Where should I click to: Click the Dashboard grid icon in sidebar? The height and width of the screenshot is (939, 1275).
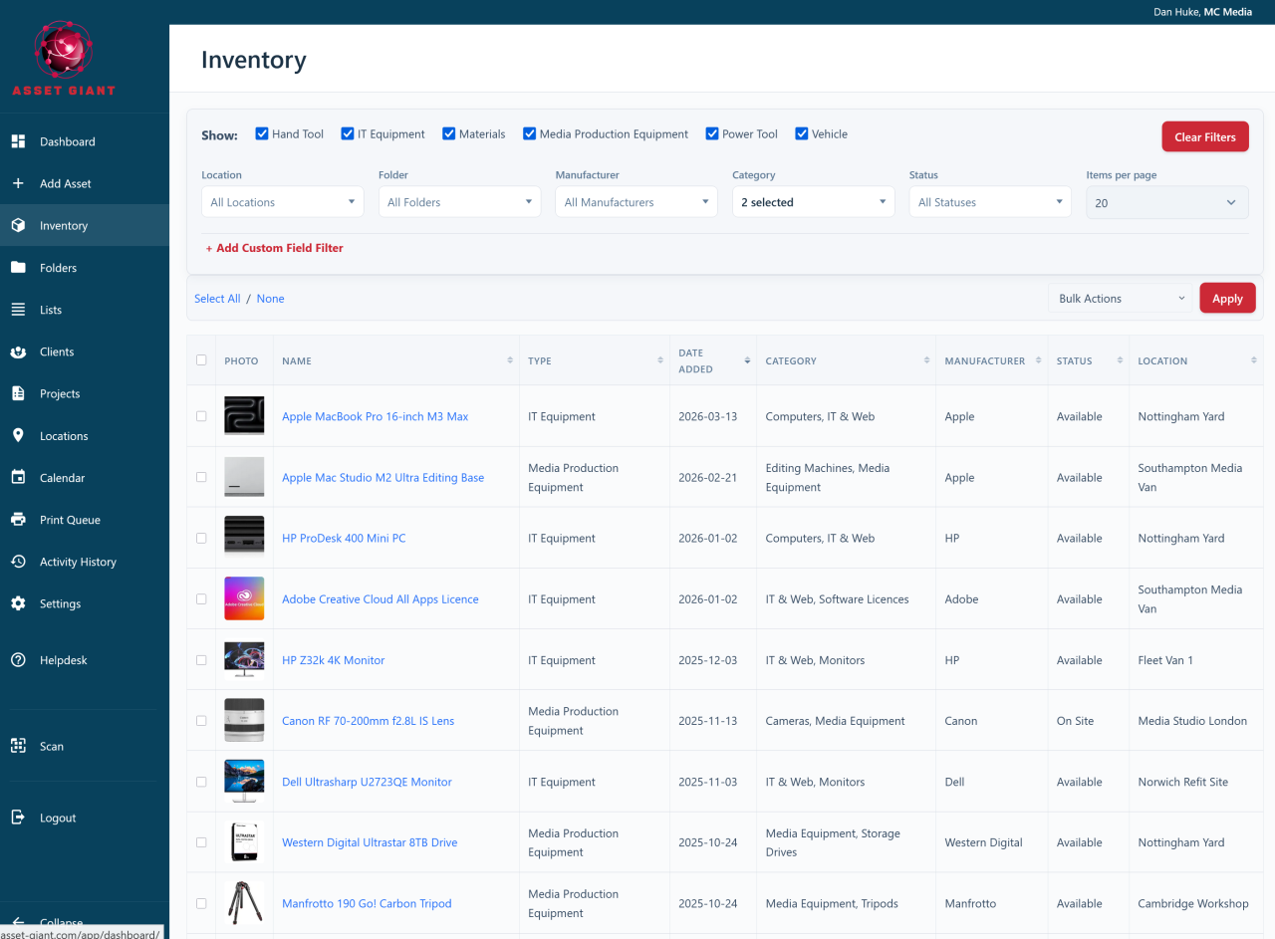18,141
